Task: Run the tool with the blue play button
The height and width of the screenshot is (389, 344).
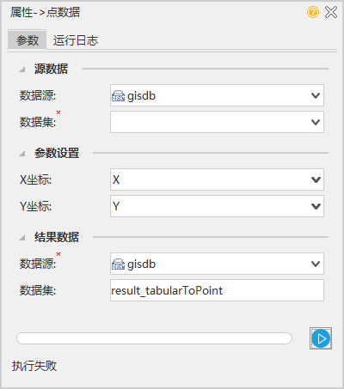Action: (x=321, y=338)
